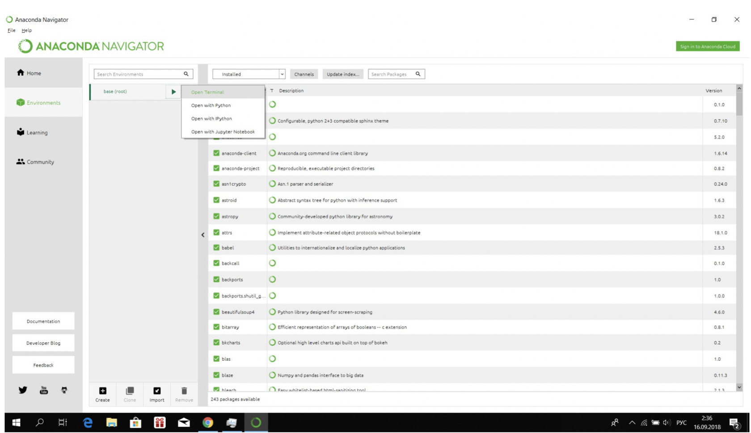Toggle the babel package checkbox
The height and width of the screenshot is (433, 751).
tap(216, 248)
